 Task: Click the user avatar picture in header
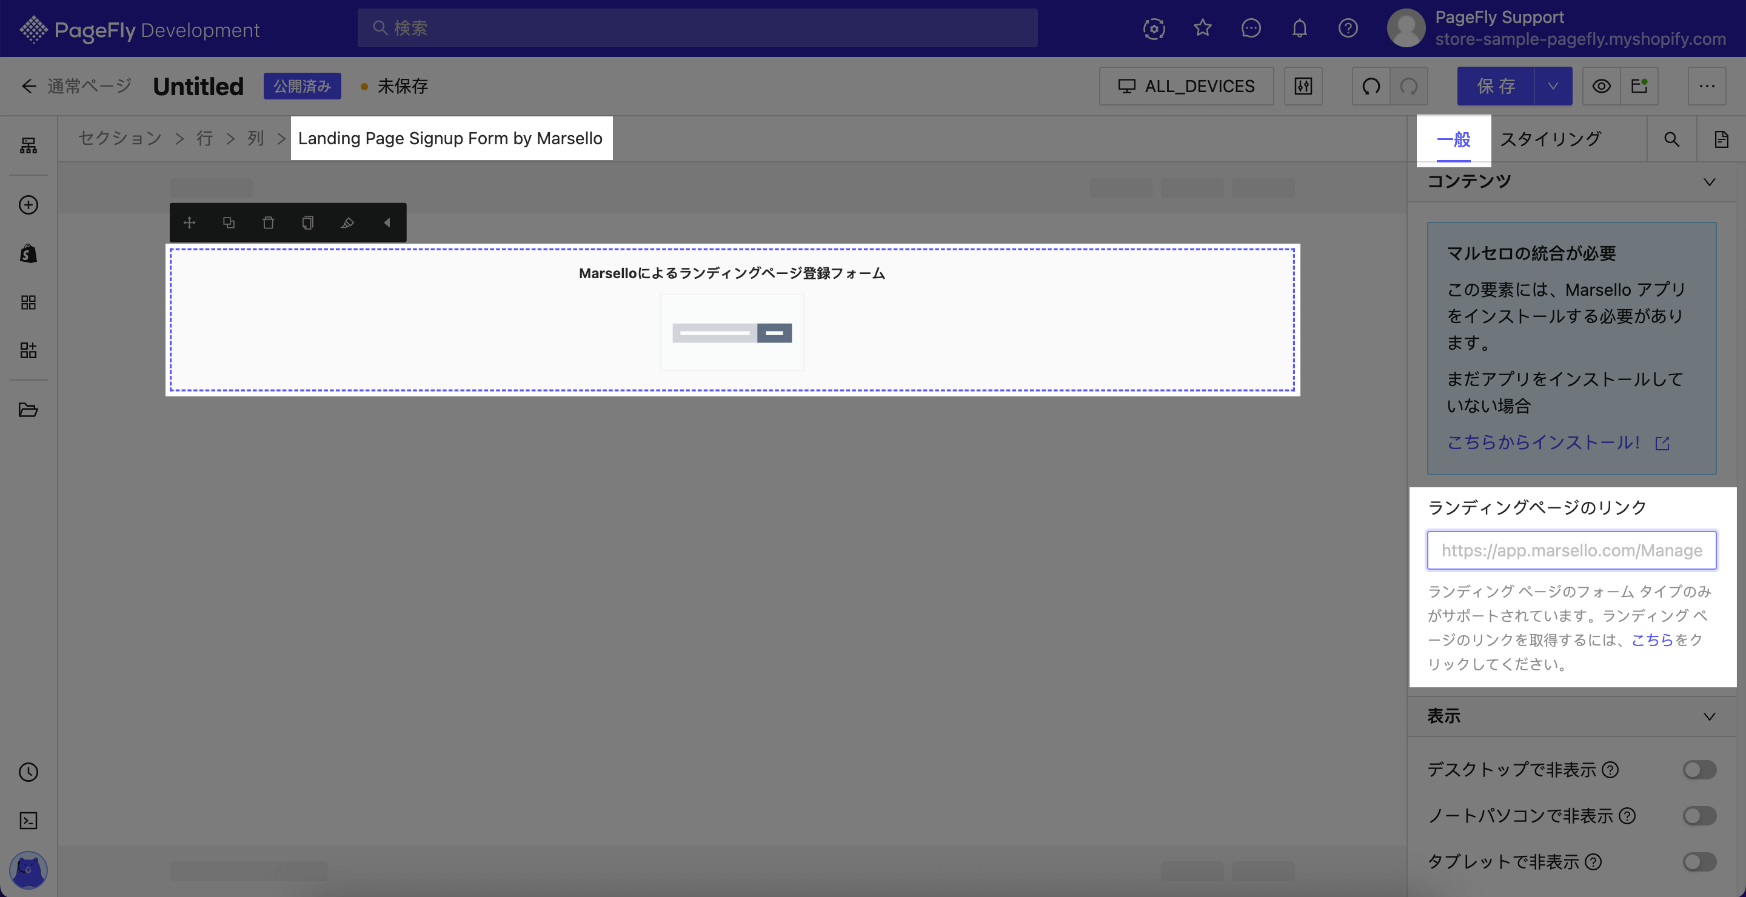pos(1406,28)
